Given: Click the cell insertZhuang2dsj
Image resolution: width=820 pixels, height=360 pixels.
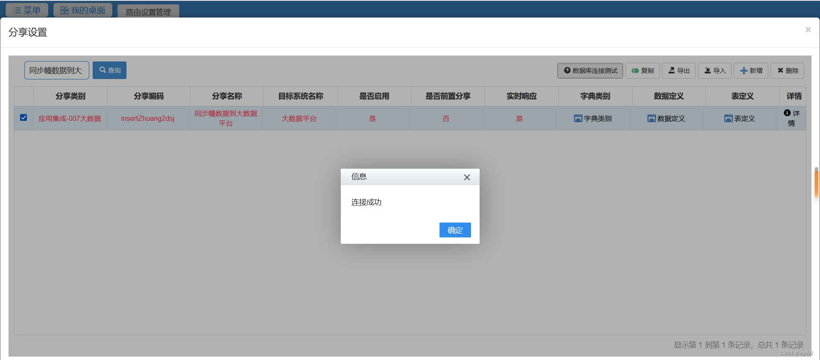Looking at the screenshot, I should pyautogui.click(x=148, y=118).
